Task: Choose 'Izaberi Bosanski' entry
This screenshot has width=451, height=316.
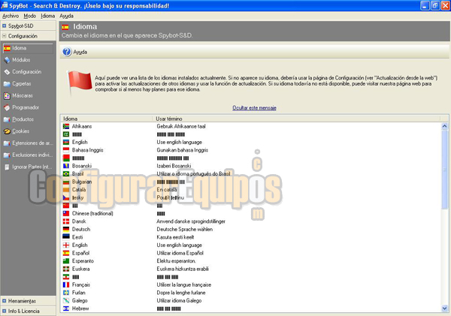Action: (174, 166)
